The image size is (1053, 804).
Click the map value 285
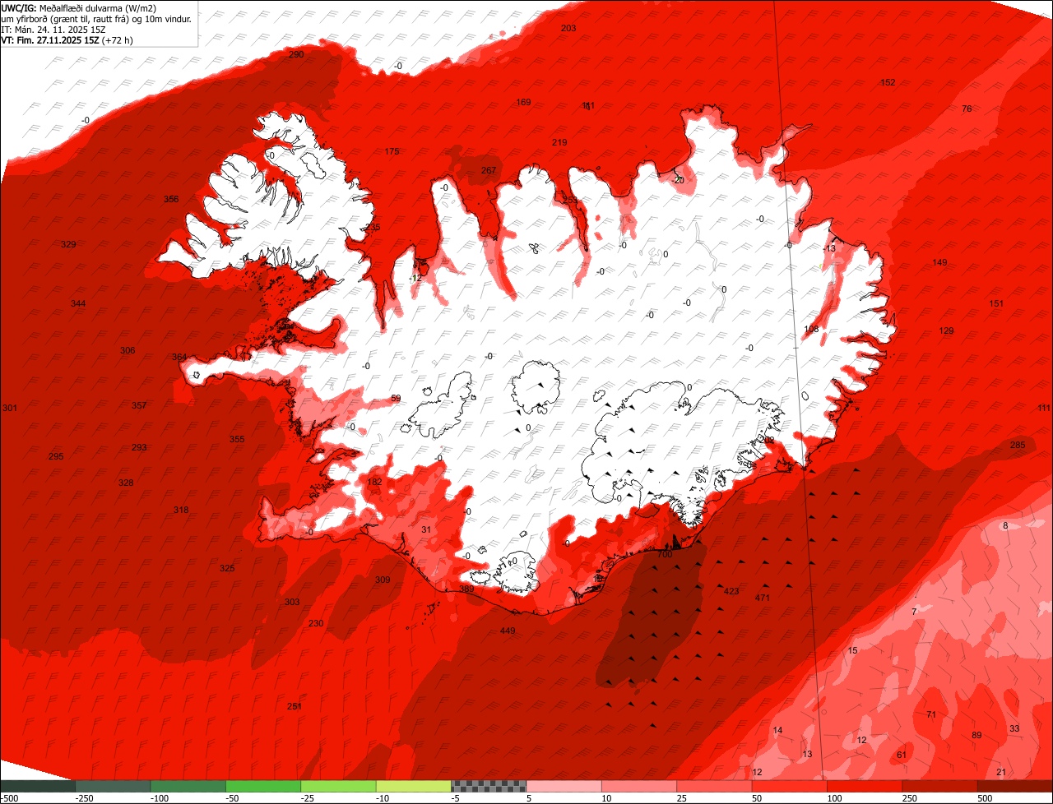pyautogui.click(x=1018, y=445)
